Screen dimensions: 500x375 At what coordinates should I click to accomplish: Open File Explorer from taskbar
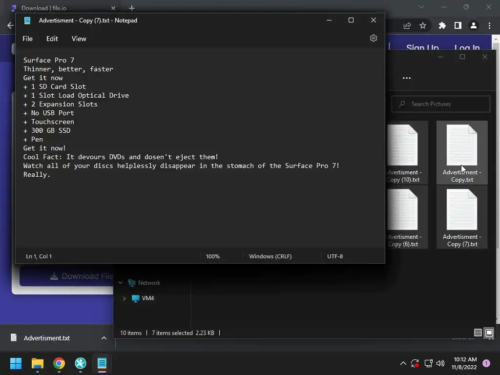coord(37,363)
